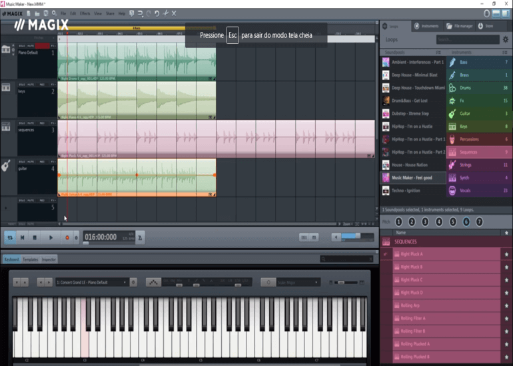Select the Drums instrument category
Image resolution: width=513 pixels, height=366 pixels.
pyautogui.click(x=478, y=88)
